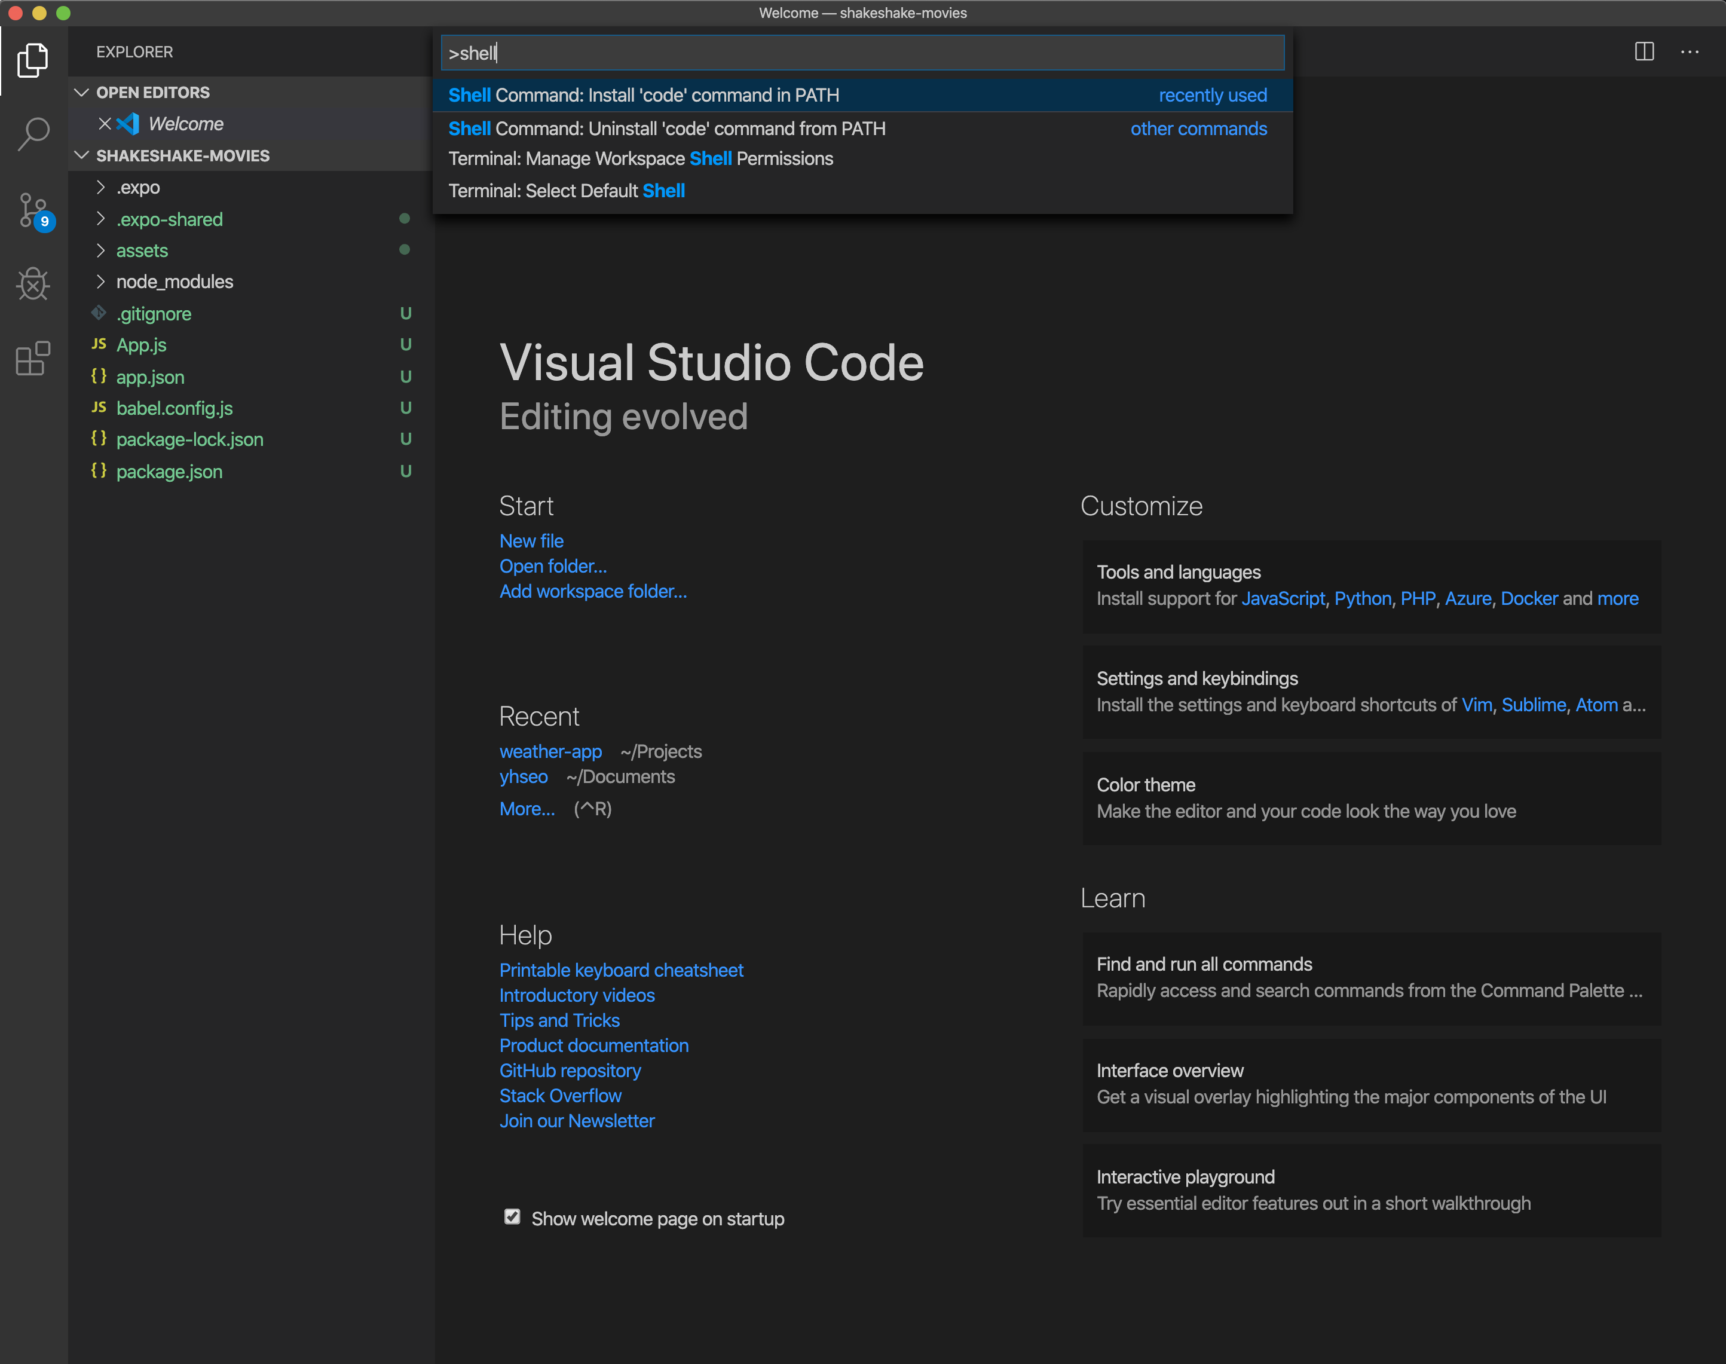Click the VS Code logo beside Welcome

tap(128, 124)
